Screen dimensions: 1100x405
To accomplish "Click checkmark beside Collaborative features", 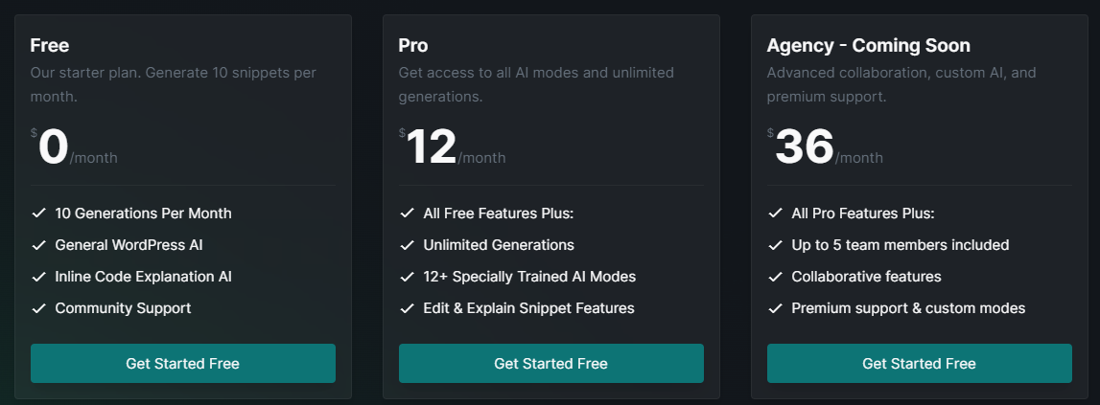I will click(775, 277).
